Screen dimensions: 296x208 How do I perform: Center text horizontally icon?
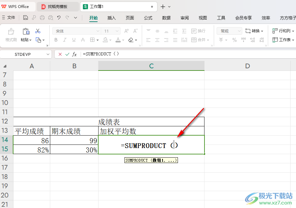click(157, 40)
